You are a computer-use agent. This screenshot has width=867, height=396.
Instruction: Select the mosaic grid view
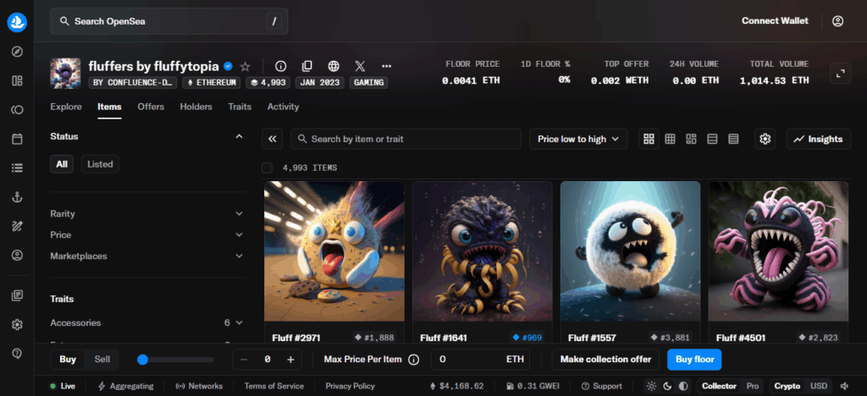click(x=691, y=139)
